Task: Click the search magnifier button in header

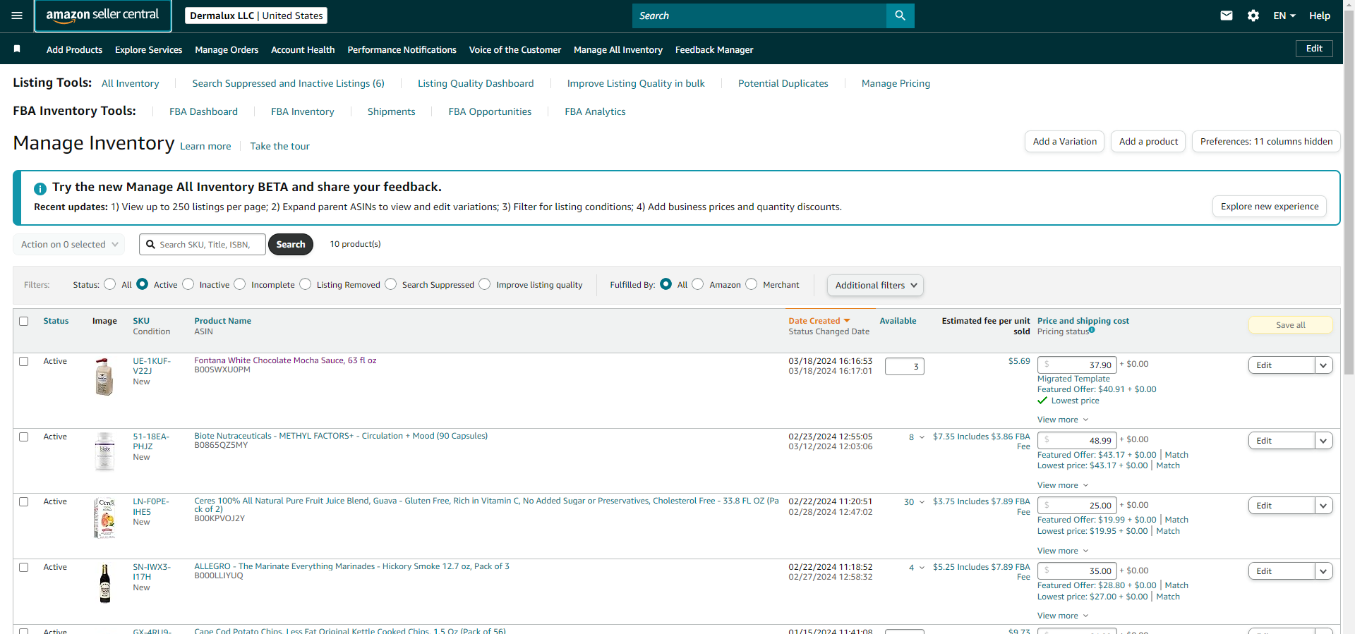Action: point(900,16)
